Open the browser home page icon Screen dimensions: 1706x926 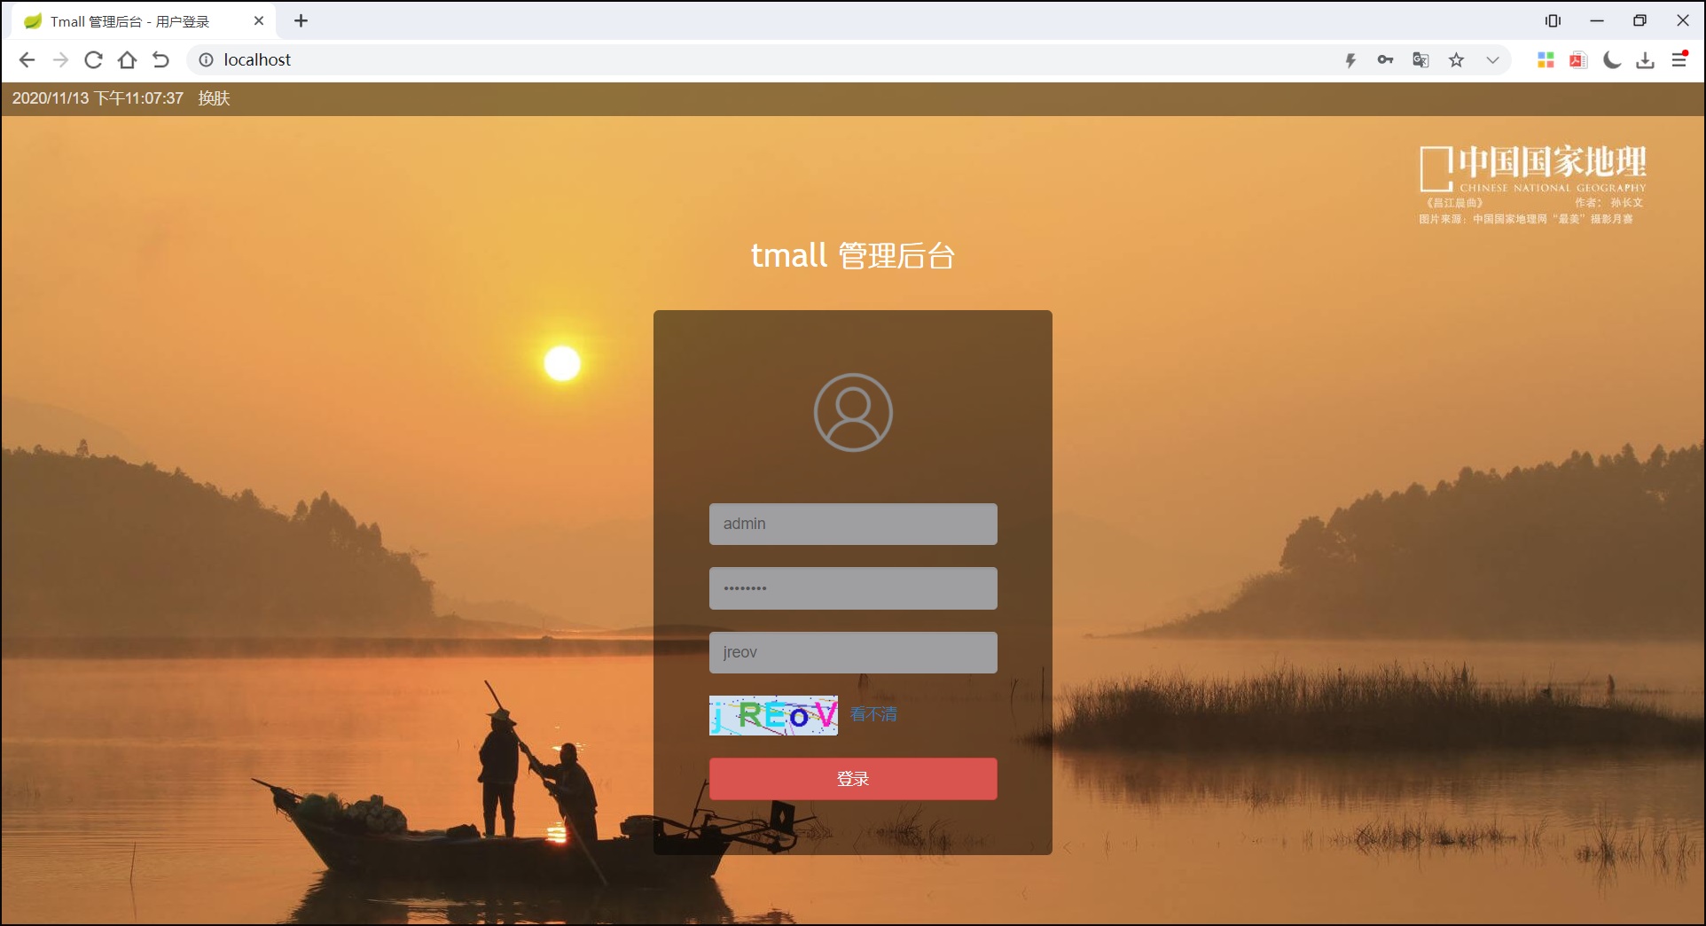pos(127,59)
